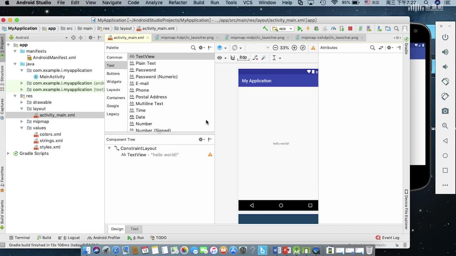Toggle Favorites side tab

(x=2, y=179)
